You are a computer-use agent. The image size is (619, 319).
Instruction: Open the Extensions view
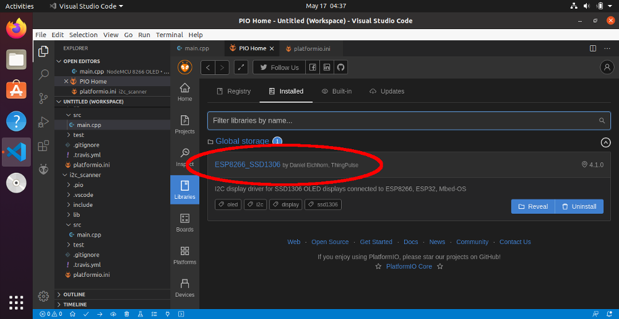click(43, 146)
